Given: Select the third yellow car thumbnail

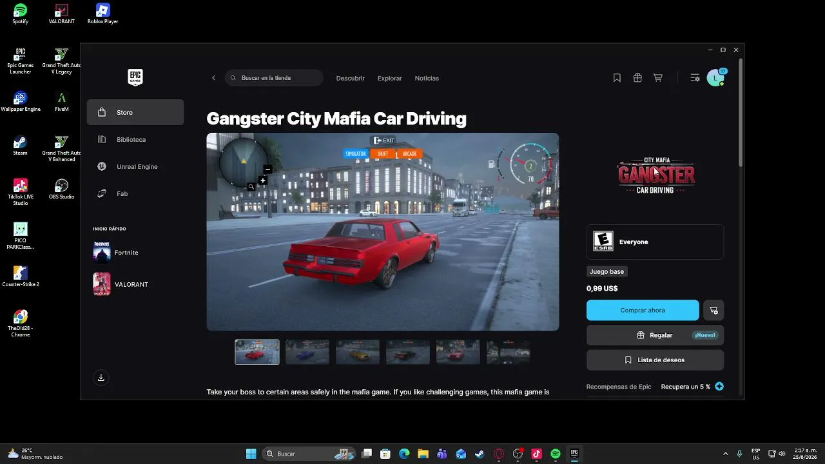Looking at the screenshot, I should coord(358,352).
